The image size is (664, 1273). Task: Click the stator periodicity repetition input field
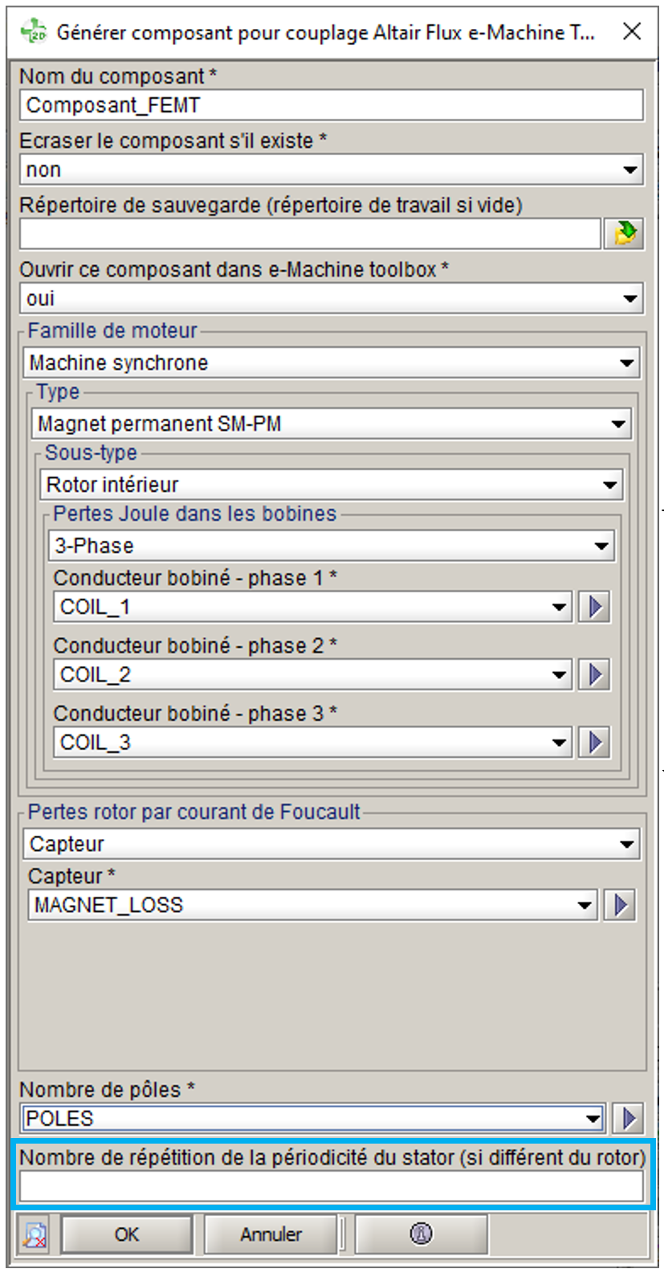[x=331, y=1186]
